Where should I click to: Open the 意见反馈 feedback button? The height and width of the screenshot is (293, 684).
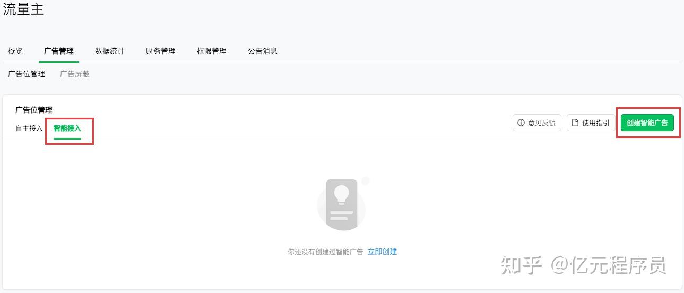pos(537,123)
